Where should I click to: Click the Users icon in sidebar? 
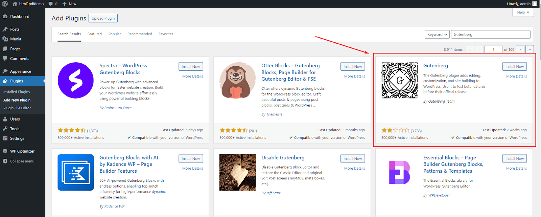(5, 119)
